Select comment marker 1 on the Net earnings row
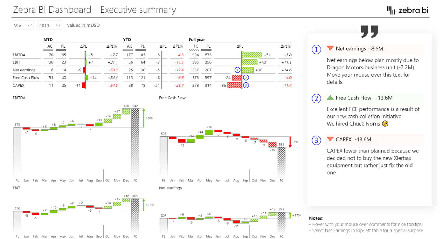The image size is (442, 239). pos(238,70)
